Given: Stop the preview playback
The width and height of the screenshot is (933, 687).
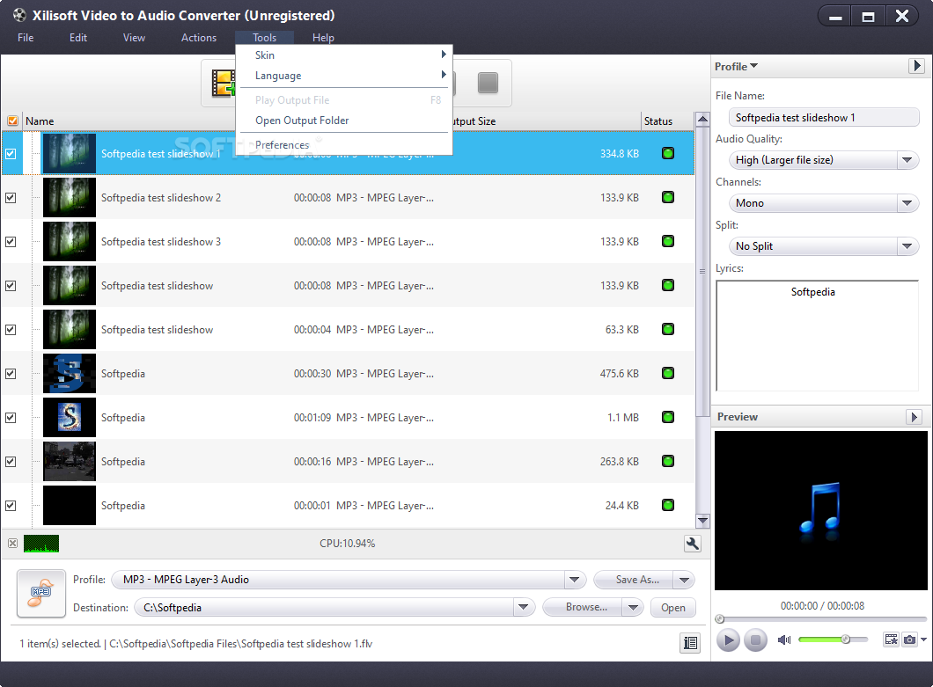Looking at the screenshot, I should 755,640.
